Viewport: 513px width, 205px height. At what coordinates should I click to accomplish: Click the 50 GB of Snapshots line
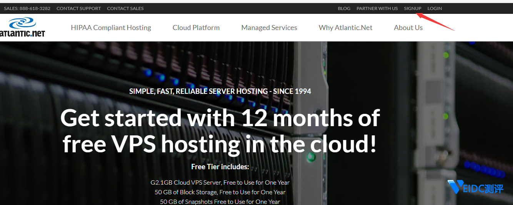click(220, 202)
